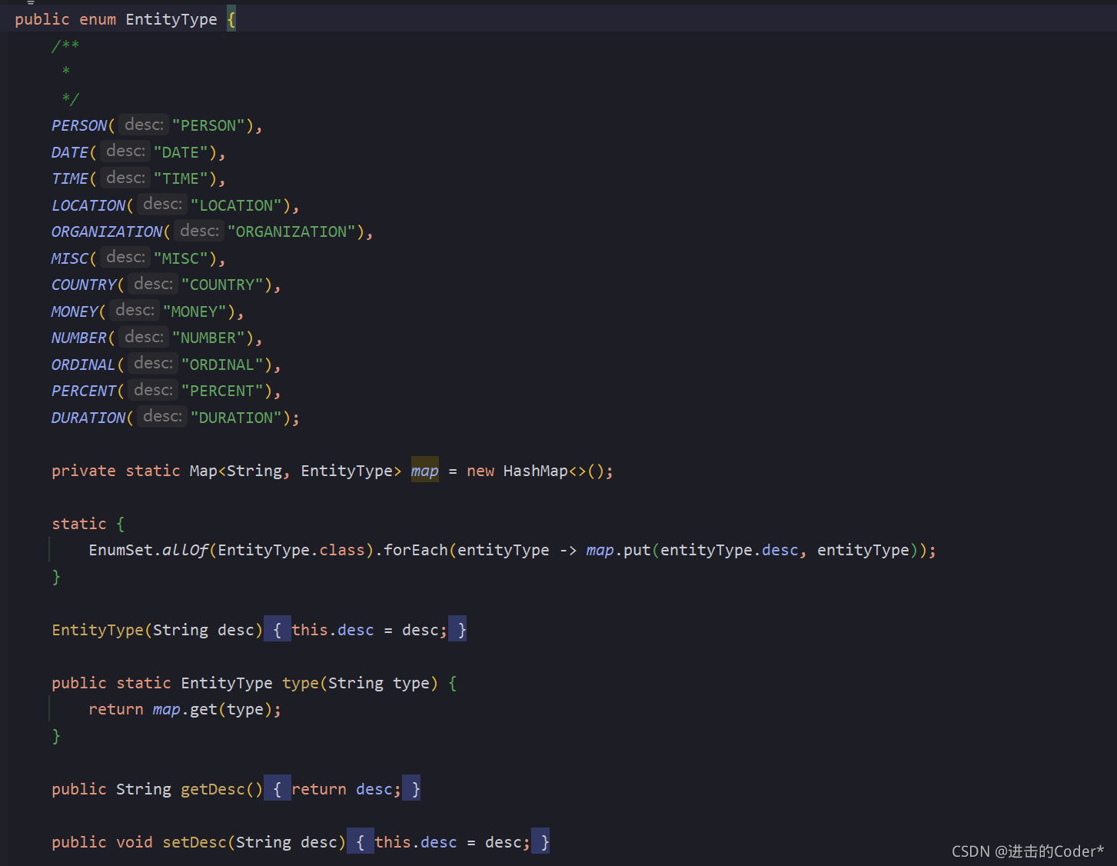
Task: Click the setDesc method name
Action: (x=194, y=842)
